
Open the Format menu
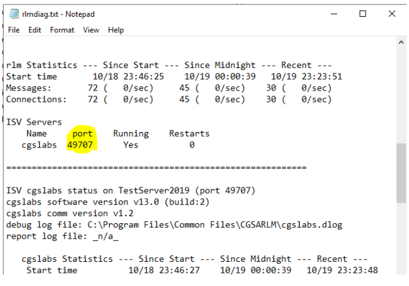[x=62, y=30]
